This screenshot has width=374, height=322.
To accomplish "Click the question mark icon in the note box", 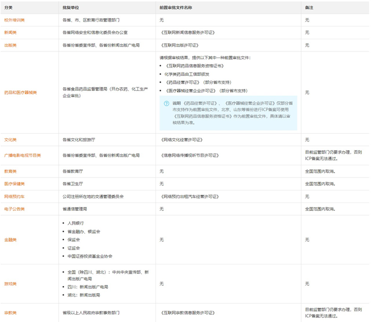I will tap(167, 103).
